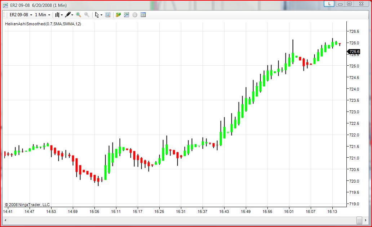Click the 723.0 price axis label
The image size is (372, 227).
pyautogui.click(x=354, y=112)
